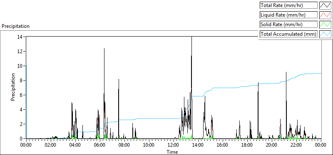Click the Liquid Rate red line icon
This screenshot has height=155, width=333.
click(325, 15)
